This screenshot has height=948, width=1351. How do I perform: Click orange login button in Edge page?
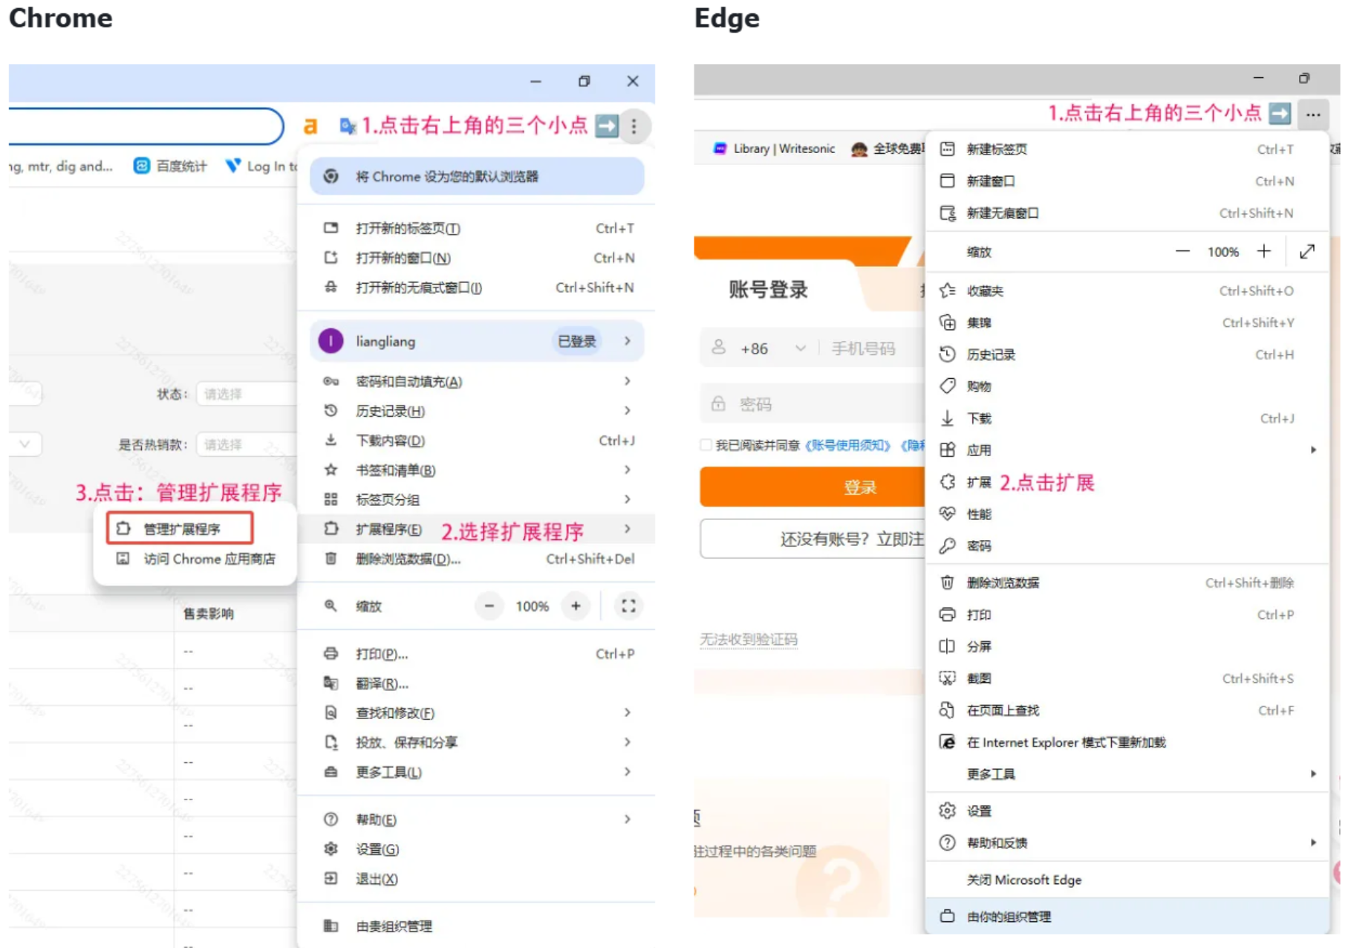point(813,487)
